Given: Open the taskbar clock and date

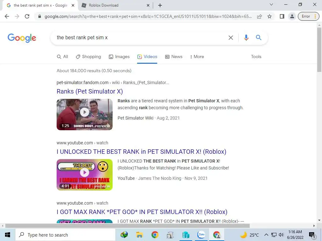Looking at the screenshot, I should (x=295, y=235).
